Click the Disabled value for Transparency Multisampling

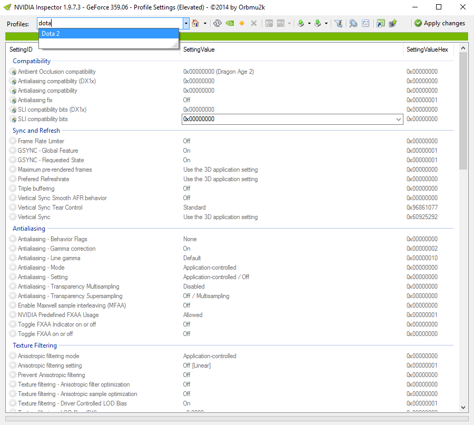click(x=194, y=286)
